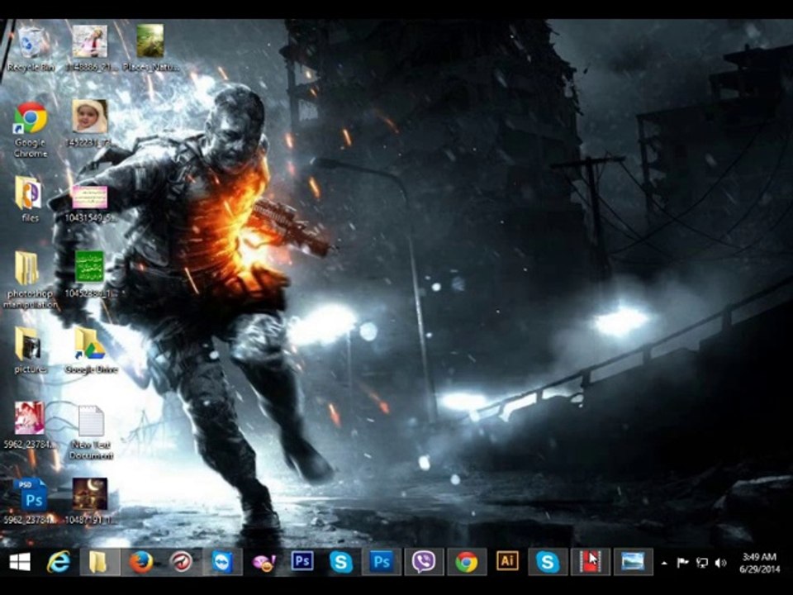
Task: Select the 10431549_5... pink image file
Action: [90, 203]
